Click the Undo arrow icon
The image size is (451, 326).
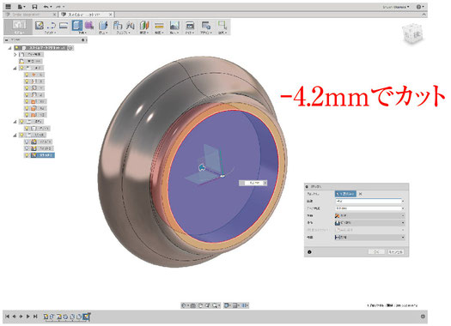click(x=46, y=7)
